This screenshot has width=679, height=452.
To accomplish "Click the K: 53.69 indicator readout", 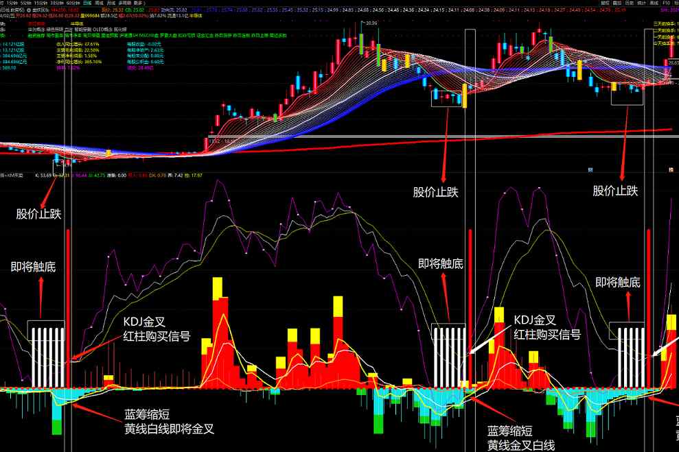I will [43, 176].
